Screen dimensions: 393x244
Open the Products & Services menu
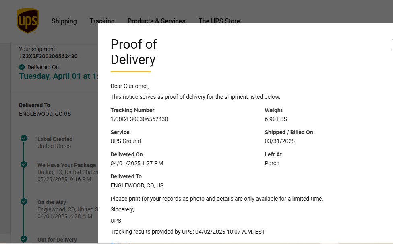pyautogui.click(x=156, y=21)
